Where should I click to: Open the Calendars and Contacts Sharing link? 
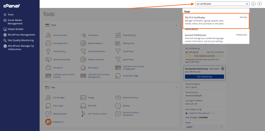64,76
